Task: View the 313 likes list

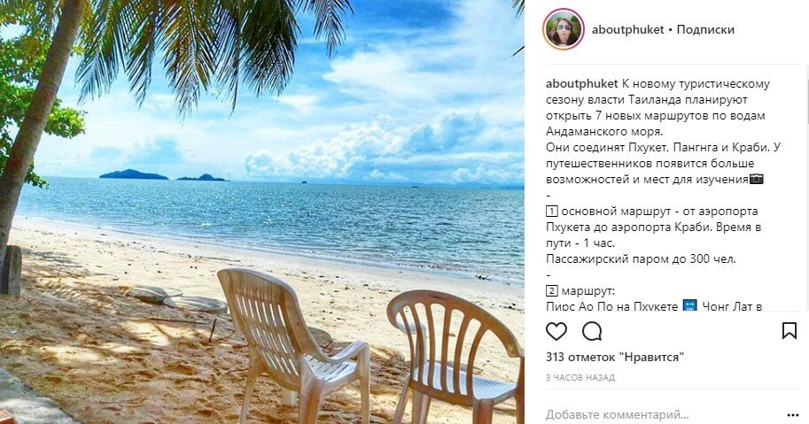Action: [x=615, y=357]
